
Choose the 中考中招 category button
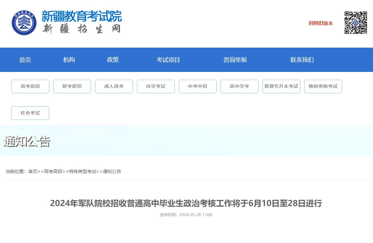[198, 87]
